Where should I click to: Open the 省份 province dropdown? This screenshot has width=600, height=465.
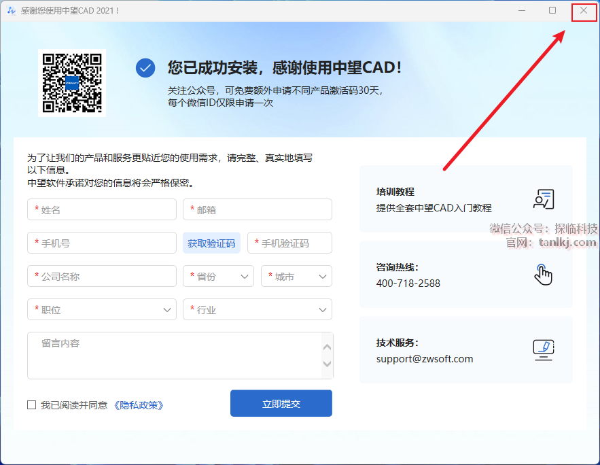click(x=219, y=276)
